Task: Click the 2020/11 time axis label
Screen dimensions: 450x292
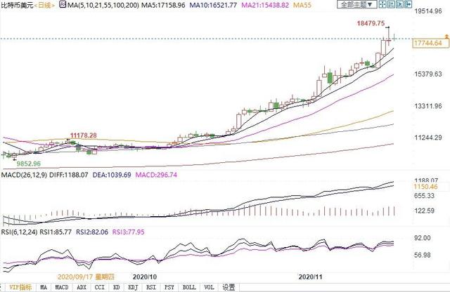Action: 310,277
